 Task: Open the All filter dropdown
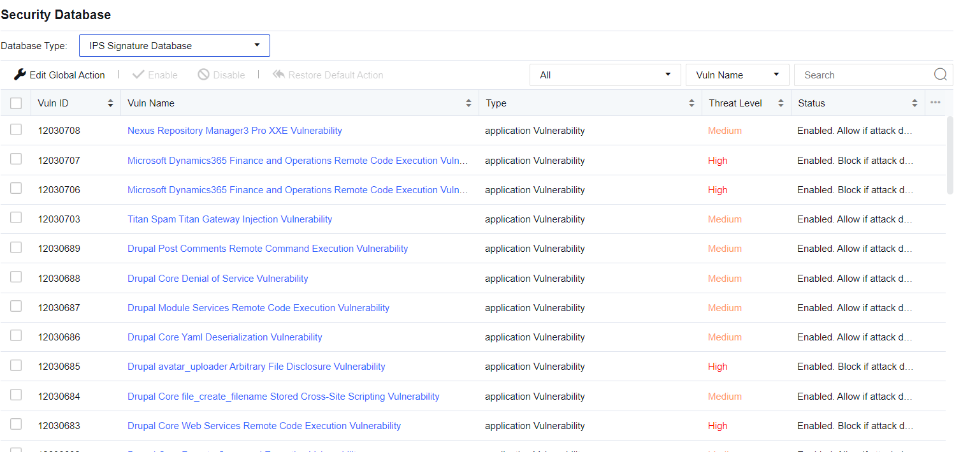coord(605,75)
